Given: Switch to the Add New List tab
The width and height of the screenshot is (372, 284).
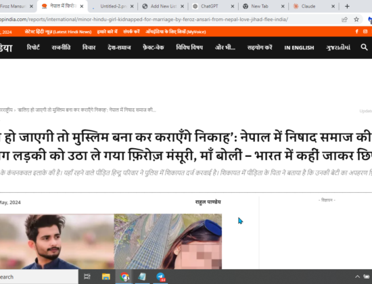Looking at the screenshot, I should (x=164, y=6).
